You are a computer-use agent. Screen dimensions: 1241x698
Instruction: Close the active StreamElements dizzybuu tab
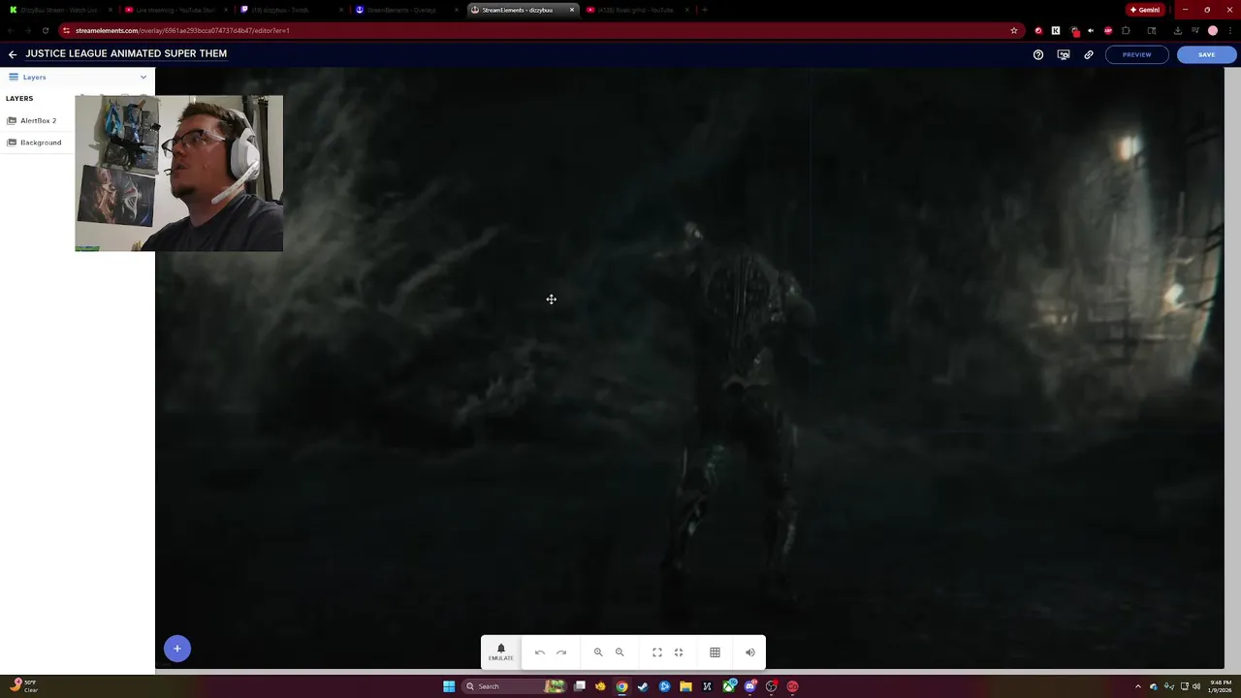coord(572,10)
